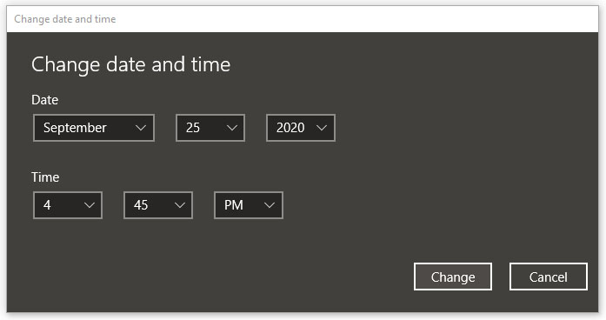Click the large 'Change date and time' heading
Screen dimensions: 606x320
130,64
